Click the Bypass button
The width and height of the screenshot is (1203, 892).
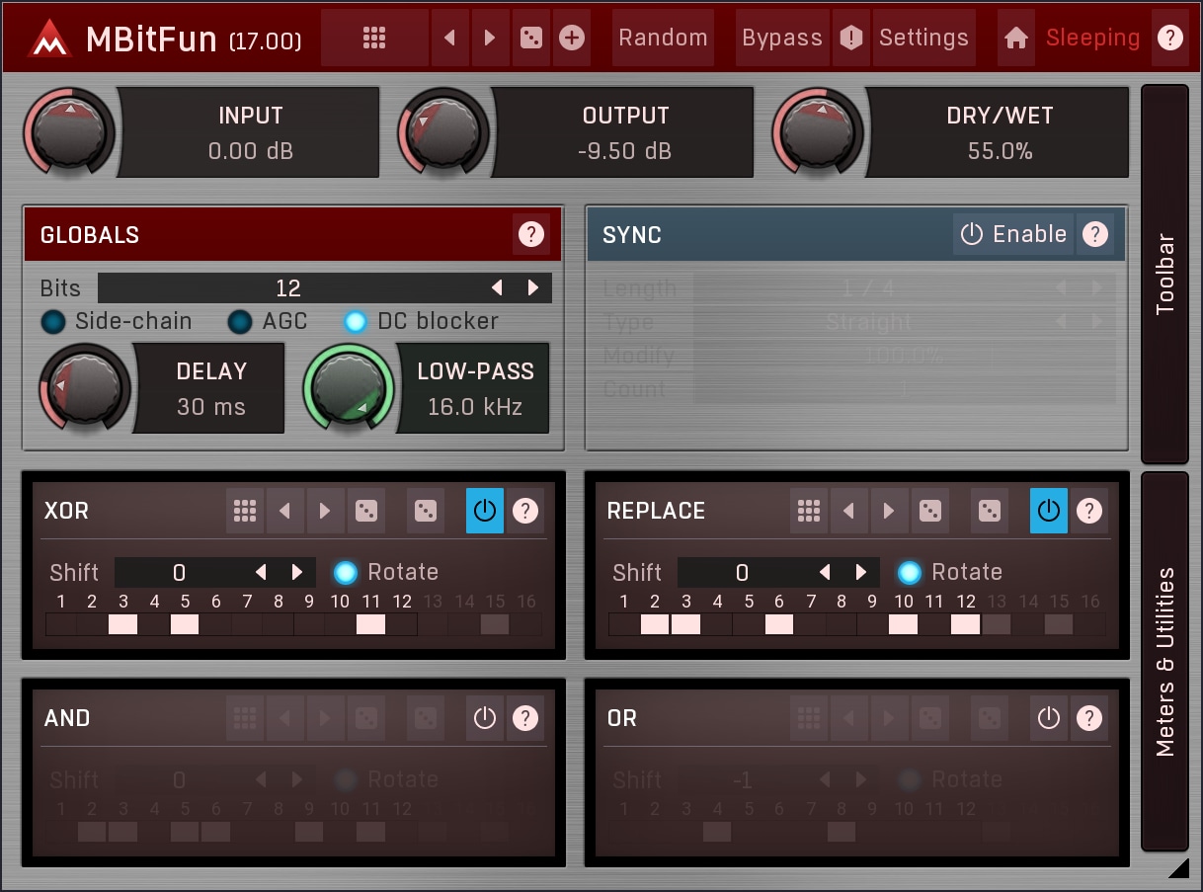pos(781,39)
